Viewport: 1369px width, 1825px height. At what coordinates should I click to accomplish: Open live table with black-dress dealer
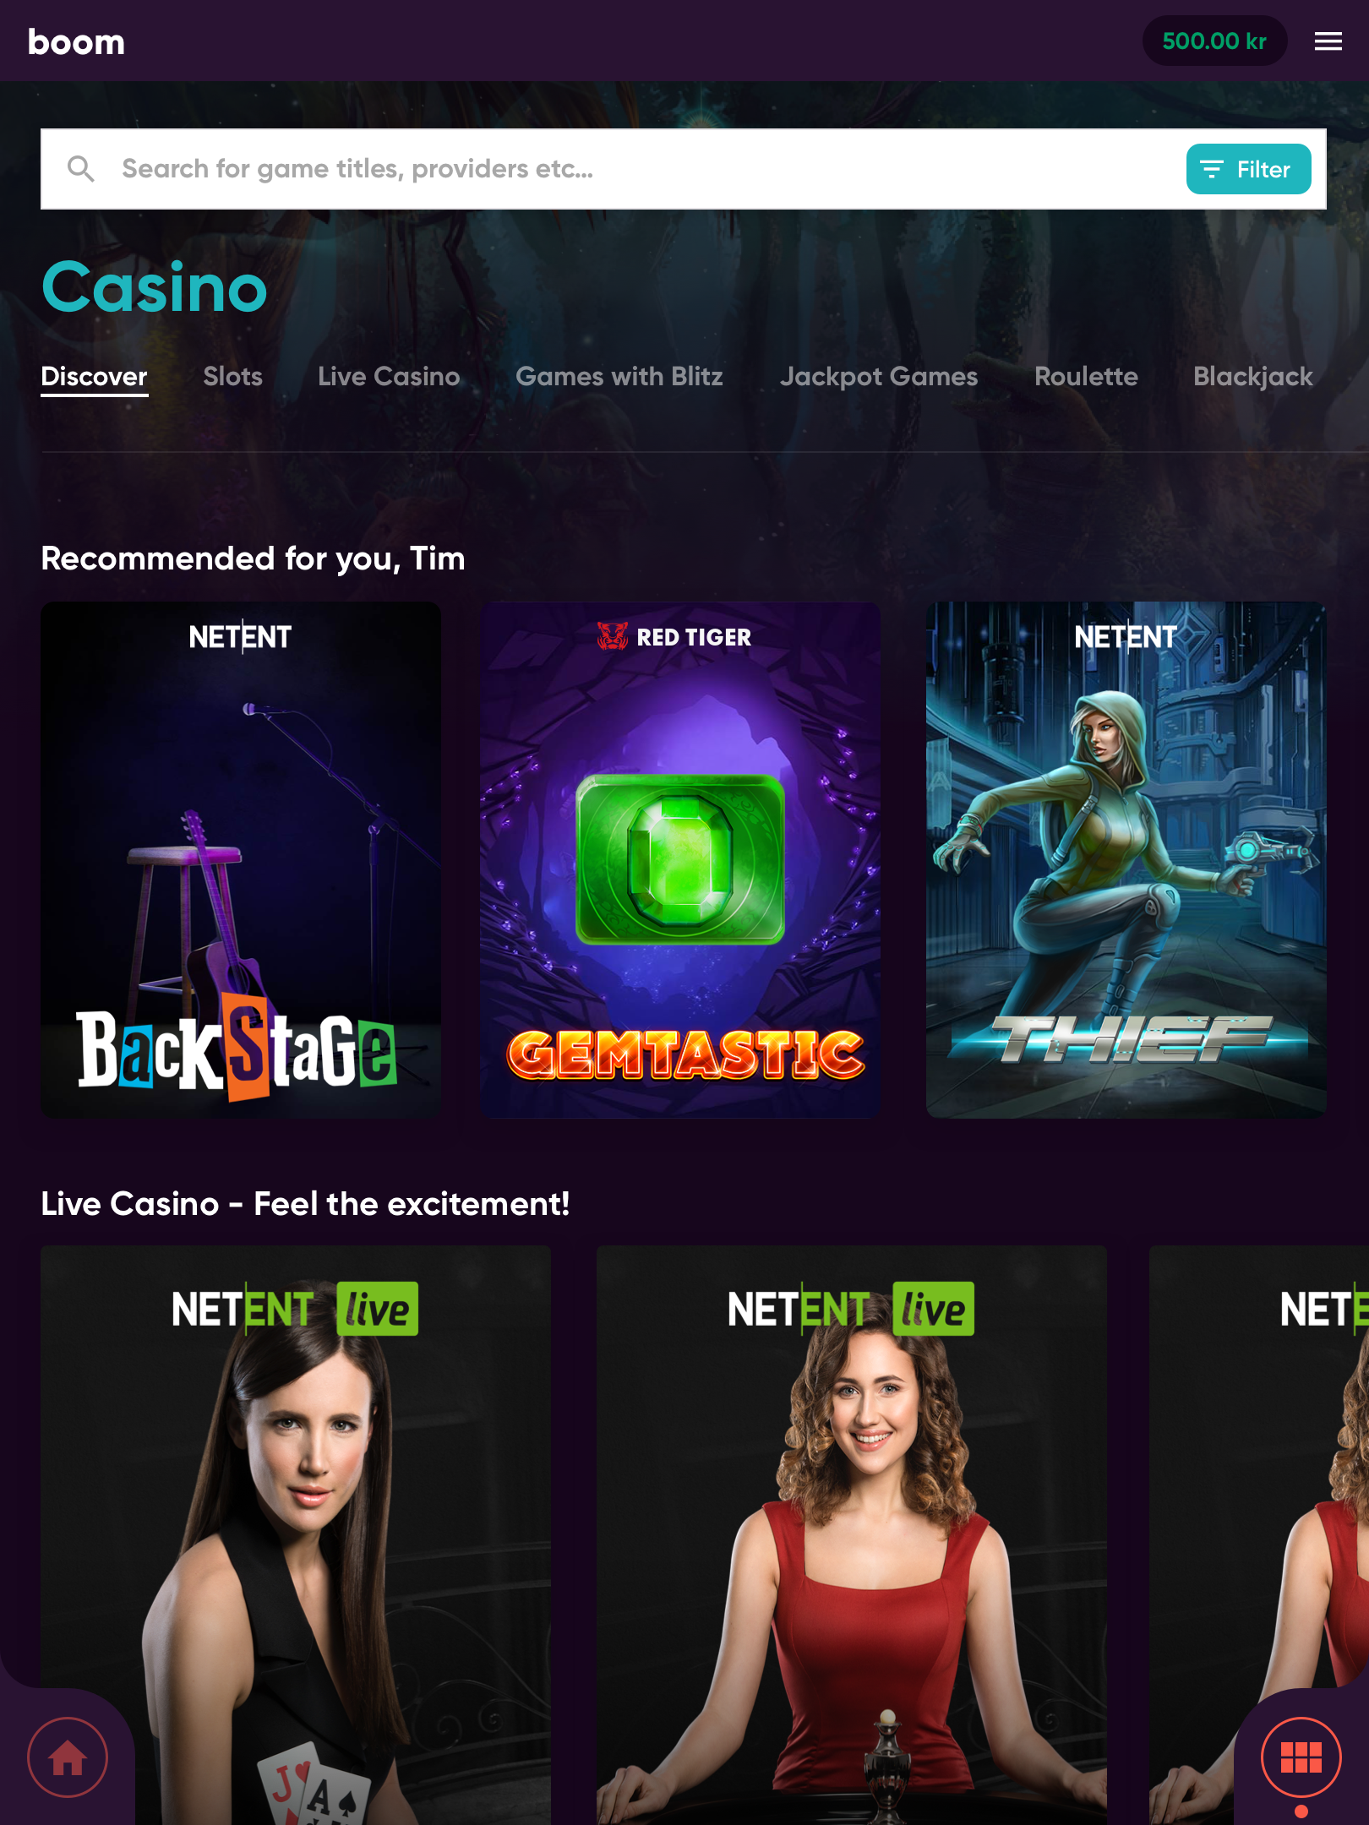click(x=296, y=1534)
